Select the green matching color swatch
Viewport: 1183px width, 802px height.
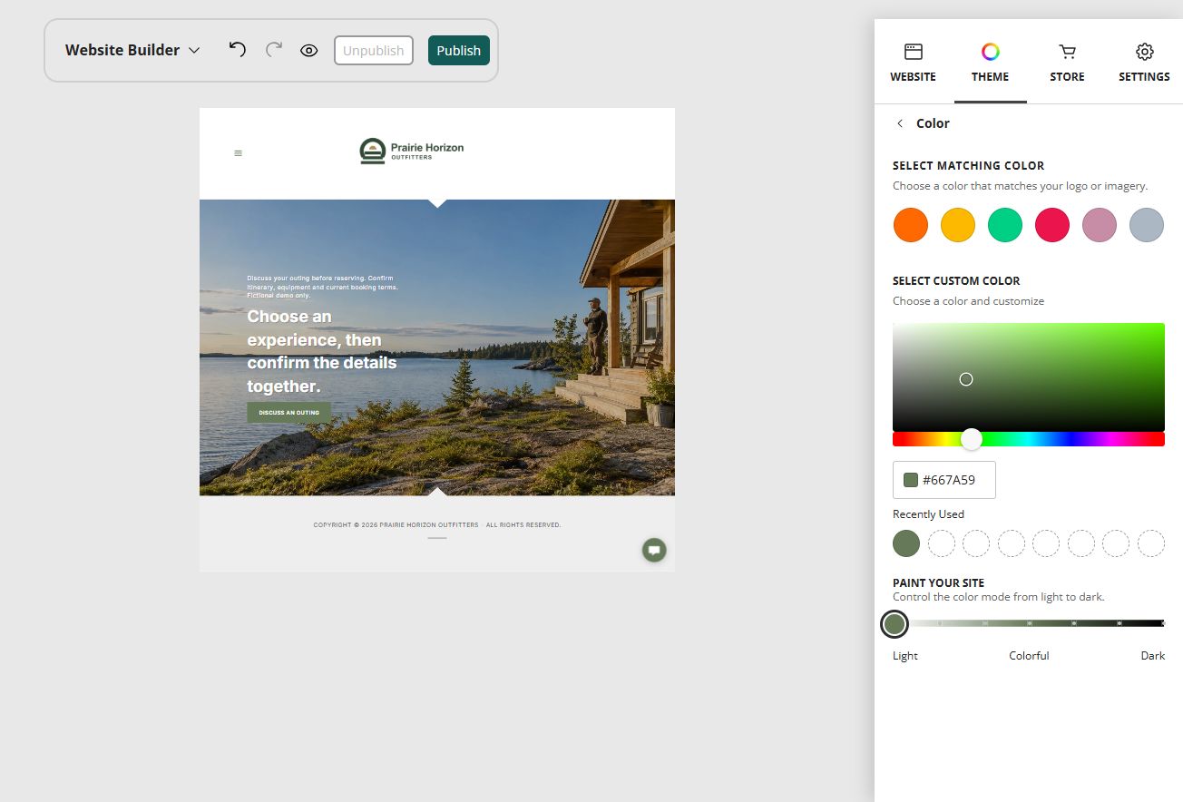(x=1005, y=225)
